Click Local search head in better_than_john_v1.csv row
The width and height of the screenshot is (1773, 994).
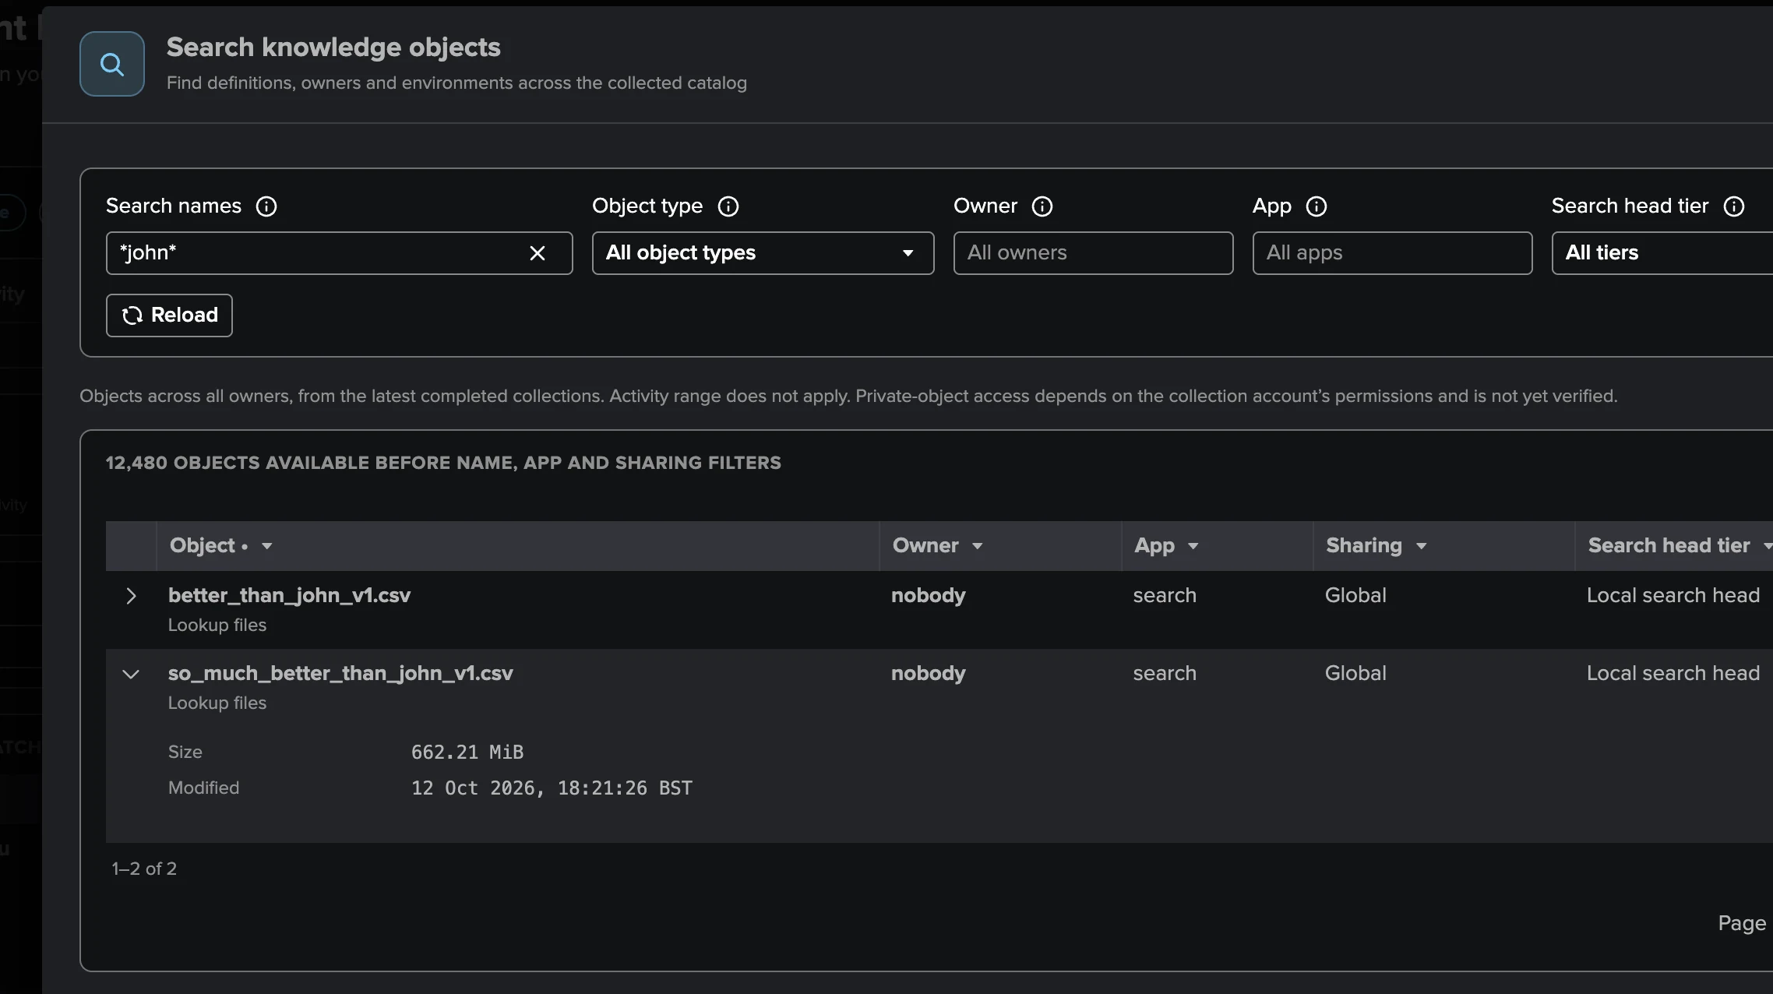point(1673,596)
